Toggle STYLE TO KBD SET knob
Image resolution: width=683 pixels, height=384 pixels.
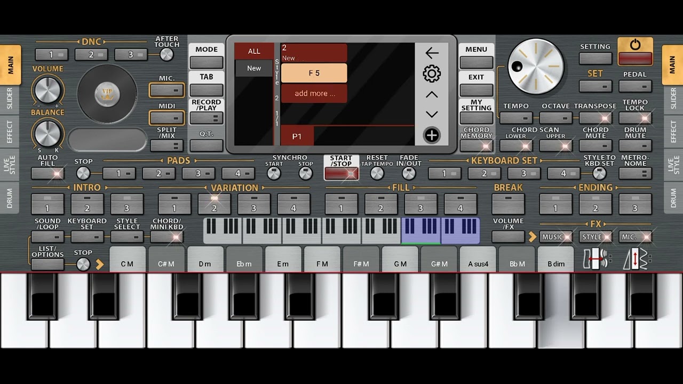(600, 173)
